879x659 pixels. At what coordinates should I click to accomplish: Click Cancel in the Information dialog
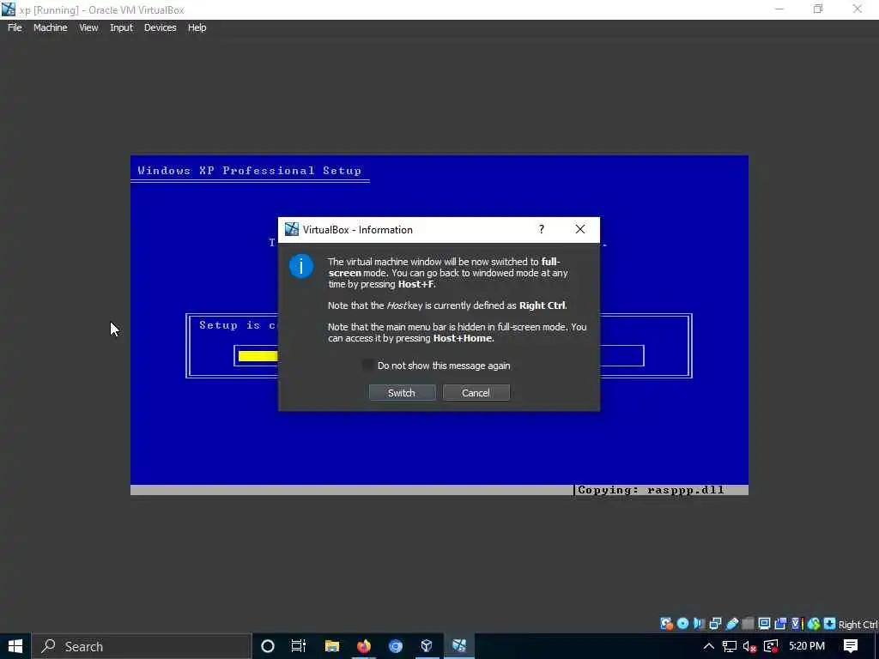(x=476, y=393)
